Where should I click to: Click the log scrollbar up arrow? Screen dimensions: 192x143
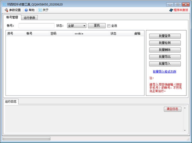(185, 108)
